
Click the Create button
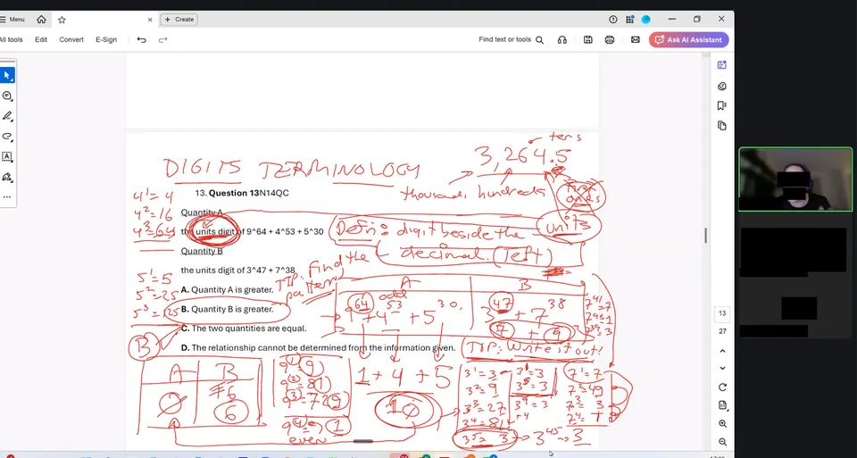click(x=179, y=20)
